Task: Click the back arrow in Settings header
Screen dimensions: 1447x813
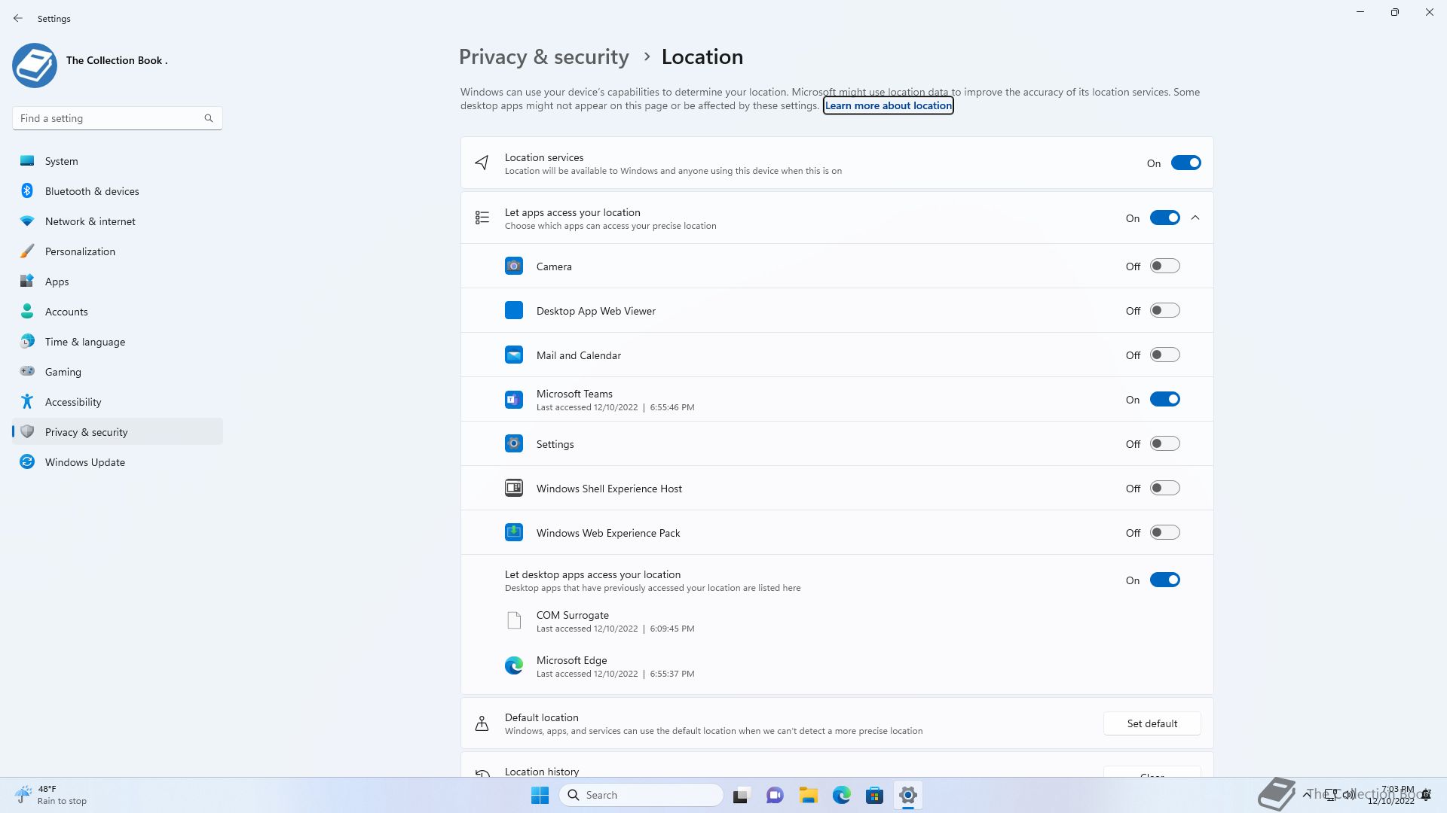Action: click(x=18, y=18)
